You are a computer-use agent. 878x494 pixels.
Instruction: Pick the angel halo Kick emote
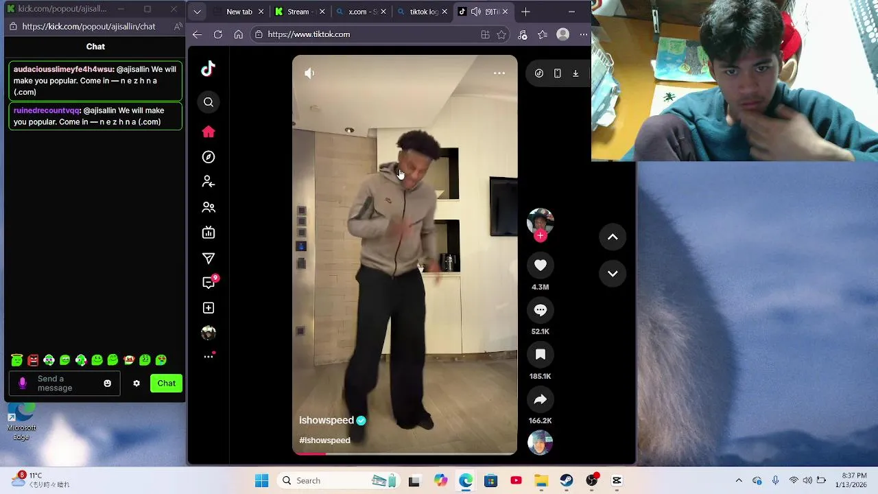17,360
